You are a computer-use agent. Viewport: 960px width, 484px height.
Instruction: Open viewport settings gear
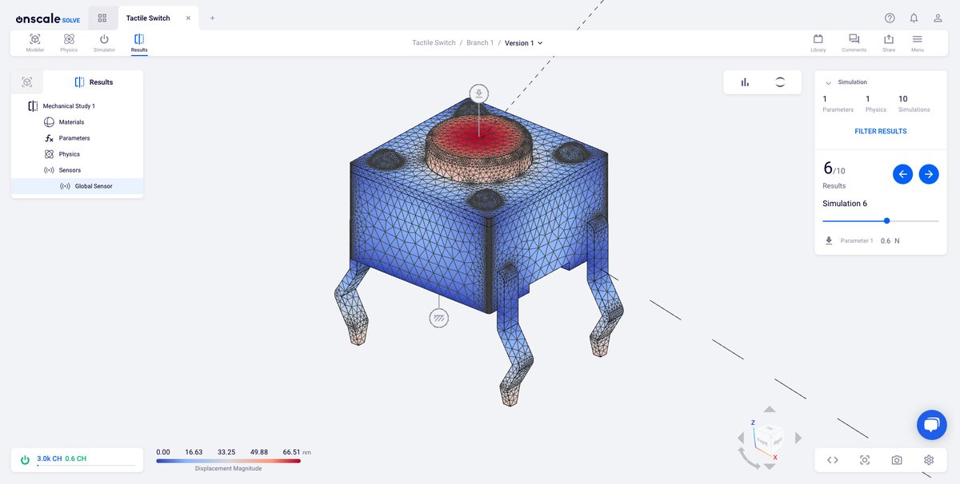pos(929,460)
